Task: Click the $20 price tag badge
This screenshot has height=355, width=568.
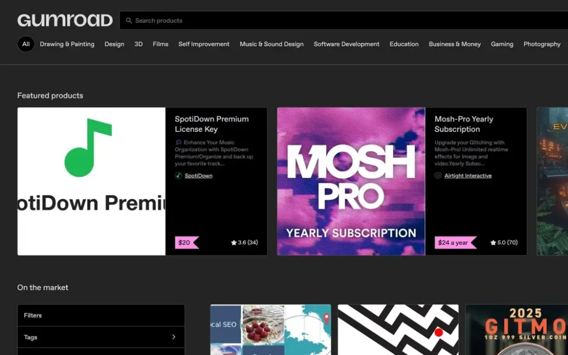Action: [187, 243]
